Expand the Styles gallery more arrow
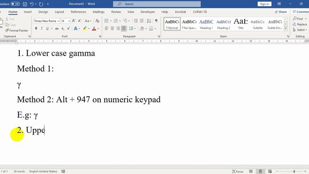The height and width of the screenshot is (174, 309). click(x=285, y=29)
